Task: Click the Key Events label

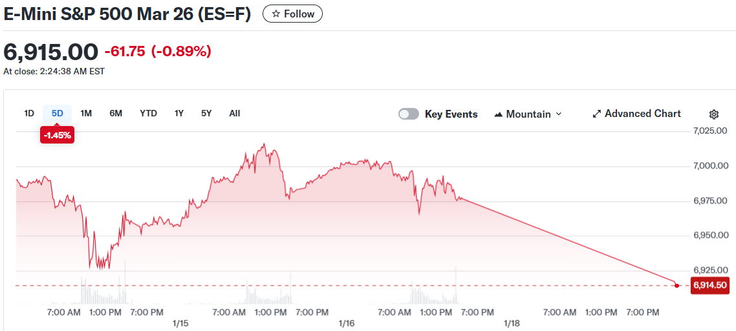Action: pyautogui.click(x=451, y=114)
